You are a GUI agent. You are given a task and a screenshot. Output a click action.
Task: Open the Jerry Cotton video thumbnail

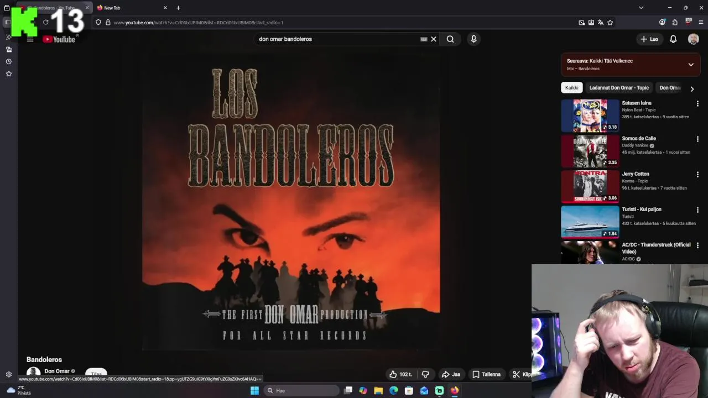[x=590, y=186]
